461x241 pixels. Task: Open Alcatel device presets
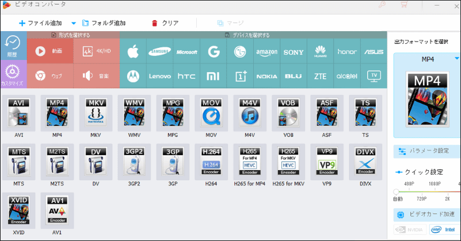[347, 76]
